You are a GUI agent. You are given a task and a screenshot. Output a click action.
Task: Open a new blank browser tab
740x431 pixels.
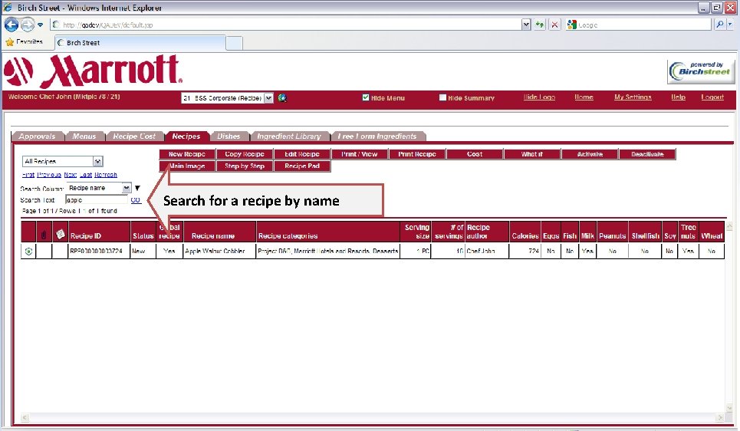tap(234, 43)
